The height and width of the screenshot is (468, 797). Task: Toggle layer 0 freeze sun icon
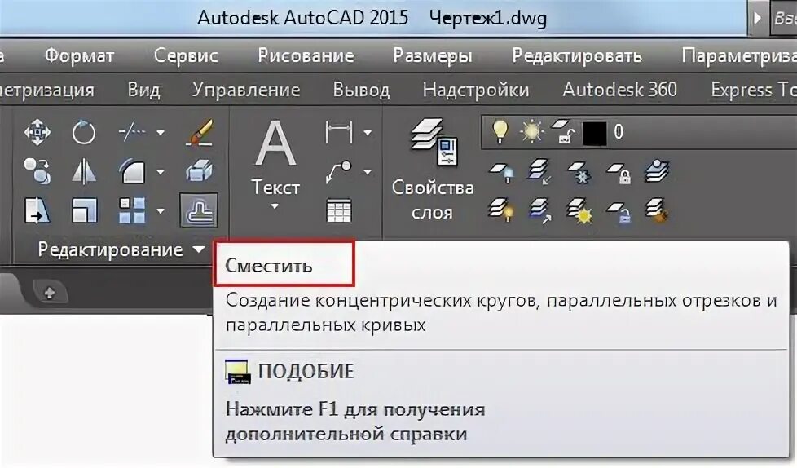[531, 132]
